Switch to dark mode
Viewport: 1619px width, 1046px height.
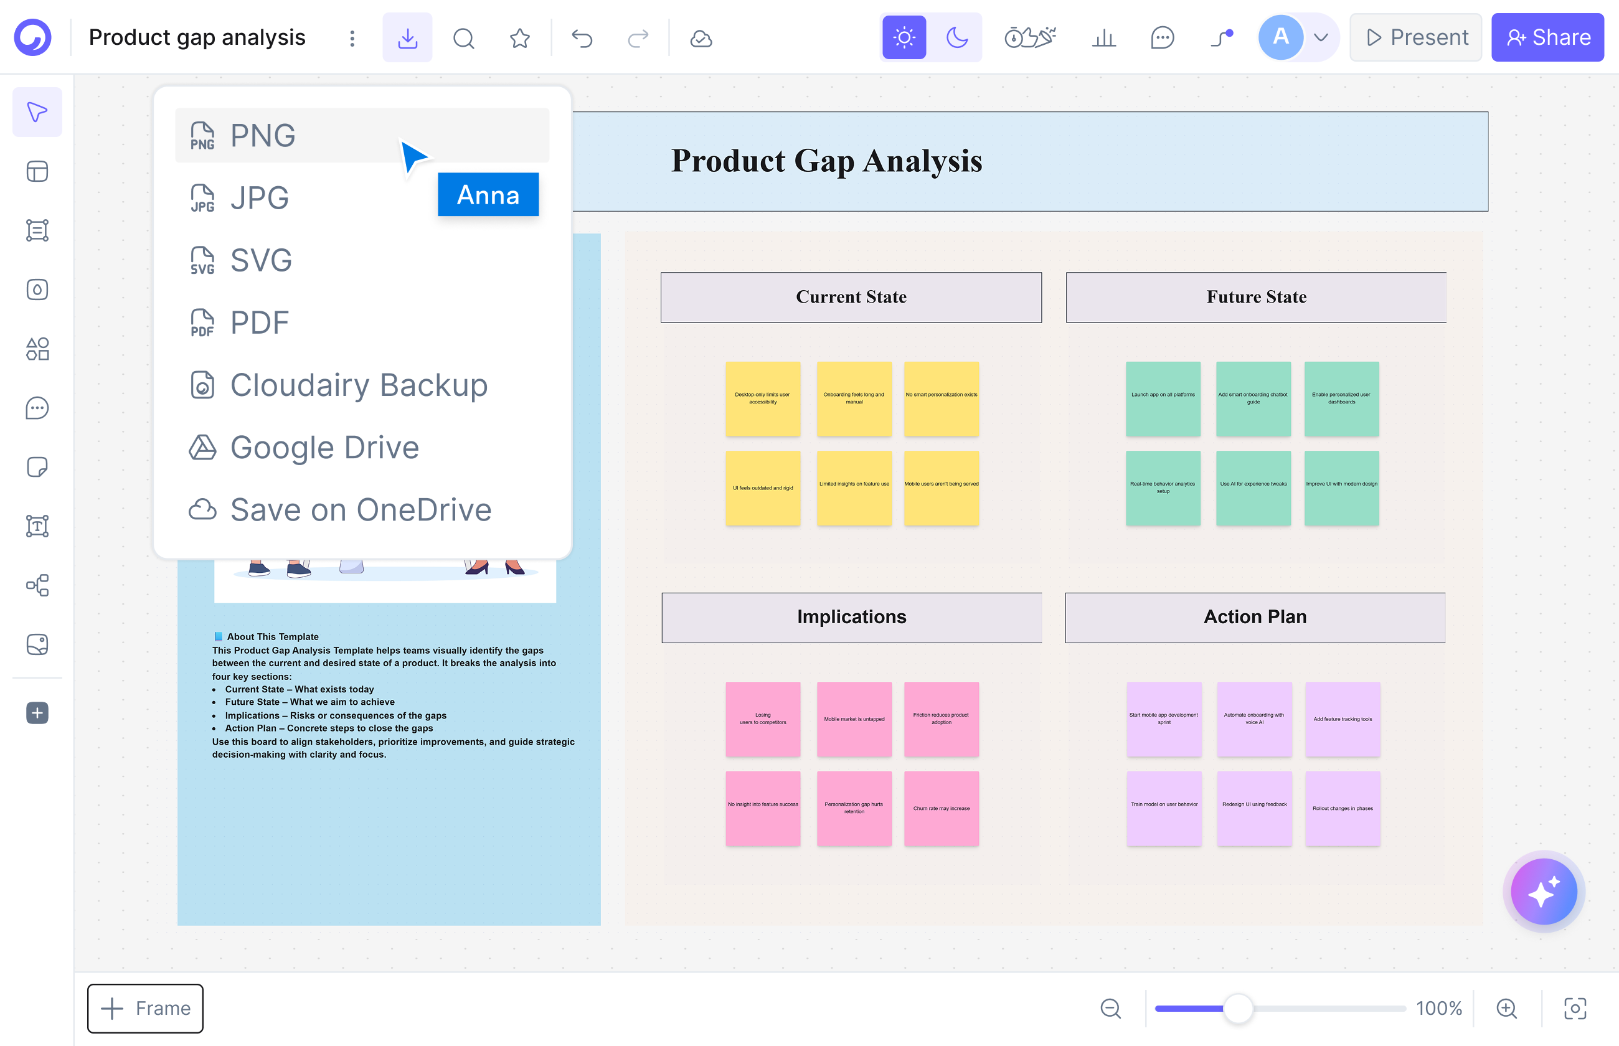click(957, 37)
